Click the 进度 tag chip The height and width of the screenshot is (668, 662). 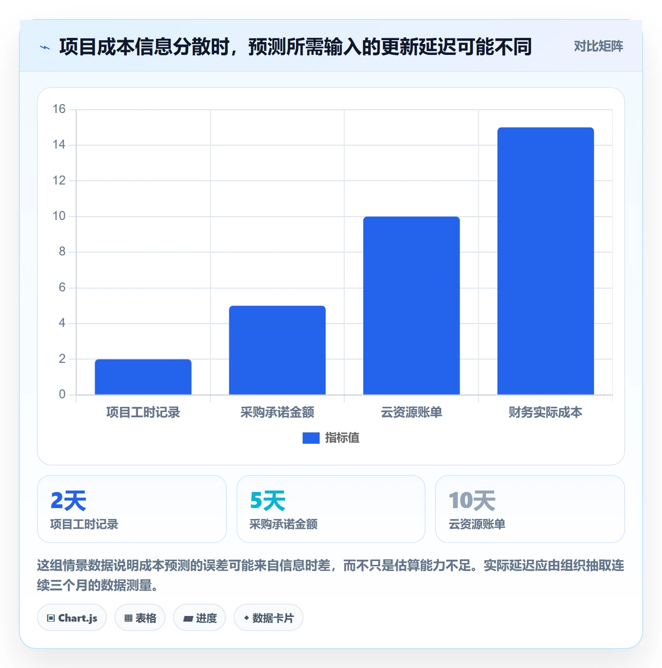click(x=200, y=618)
